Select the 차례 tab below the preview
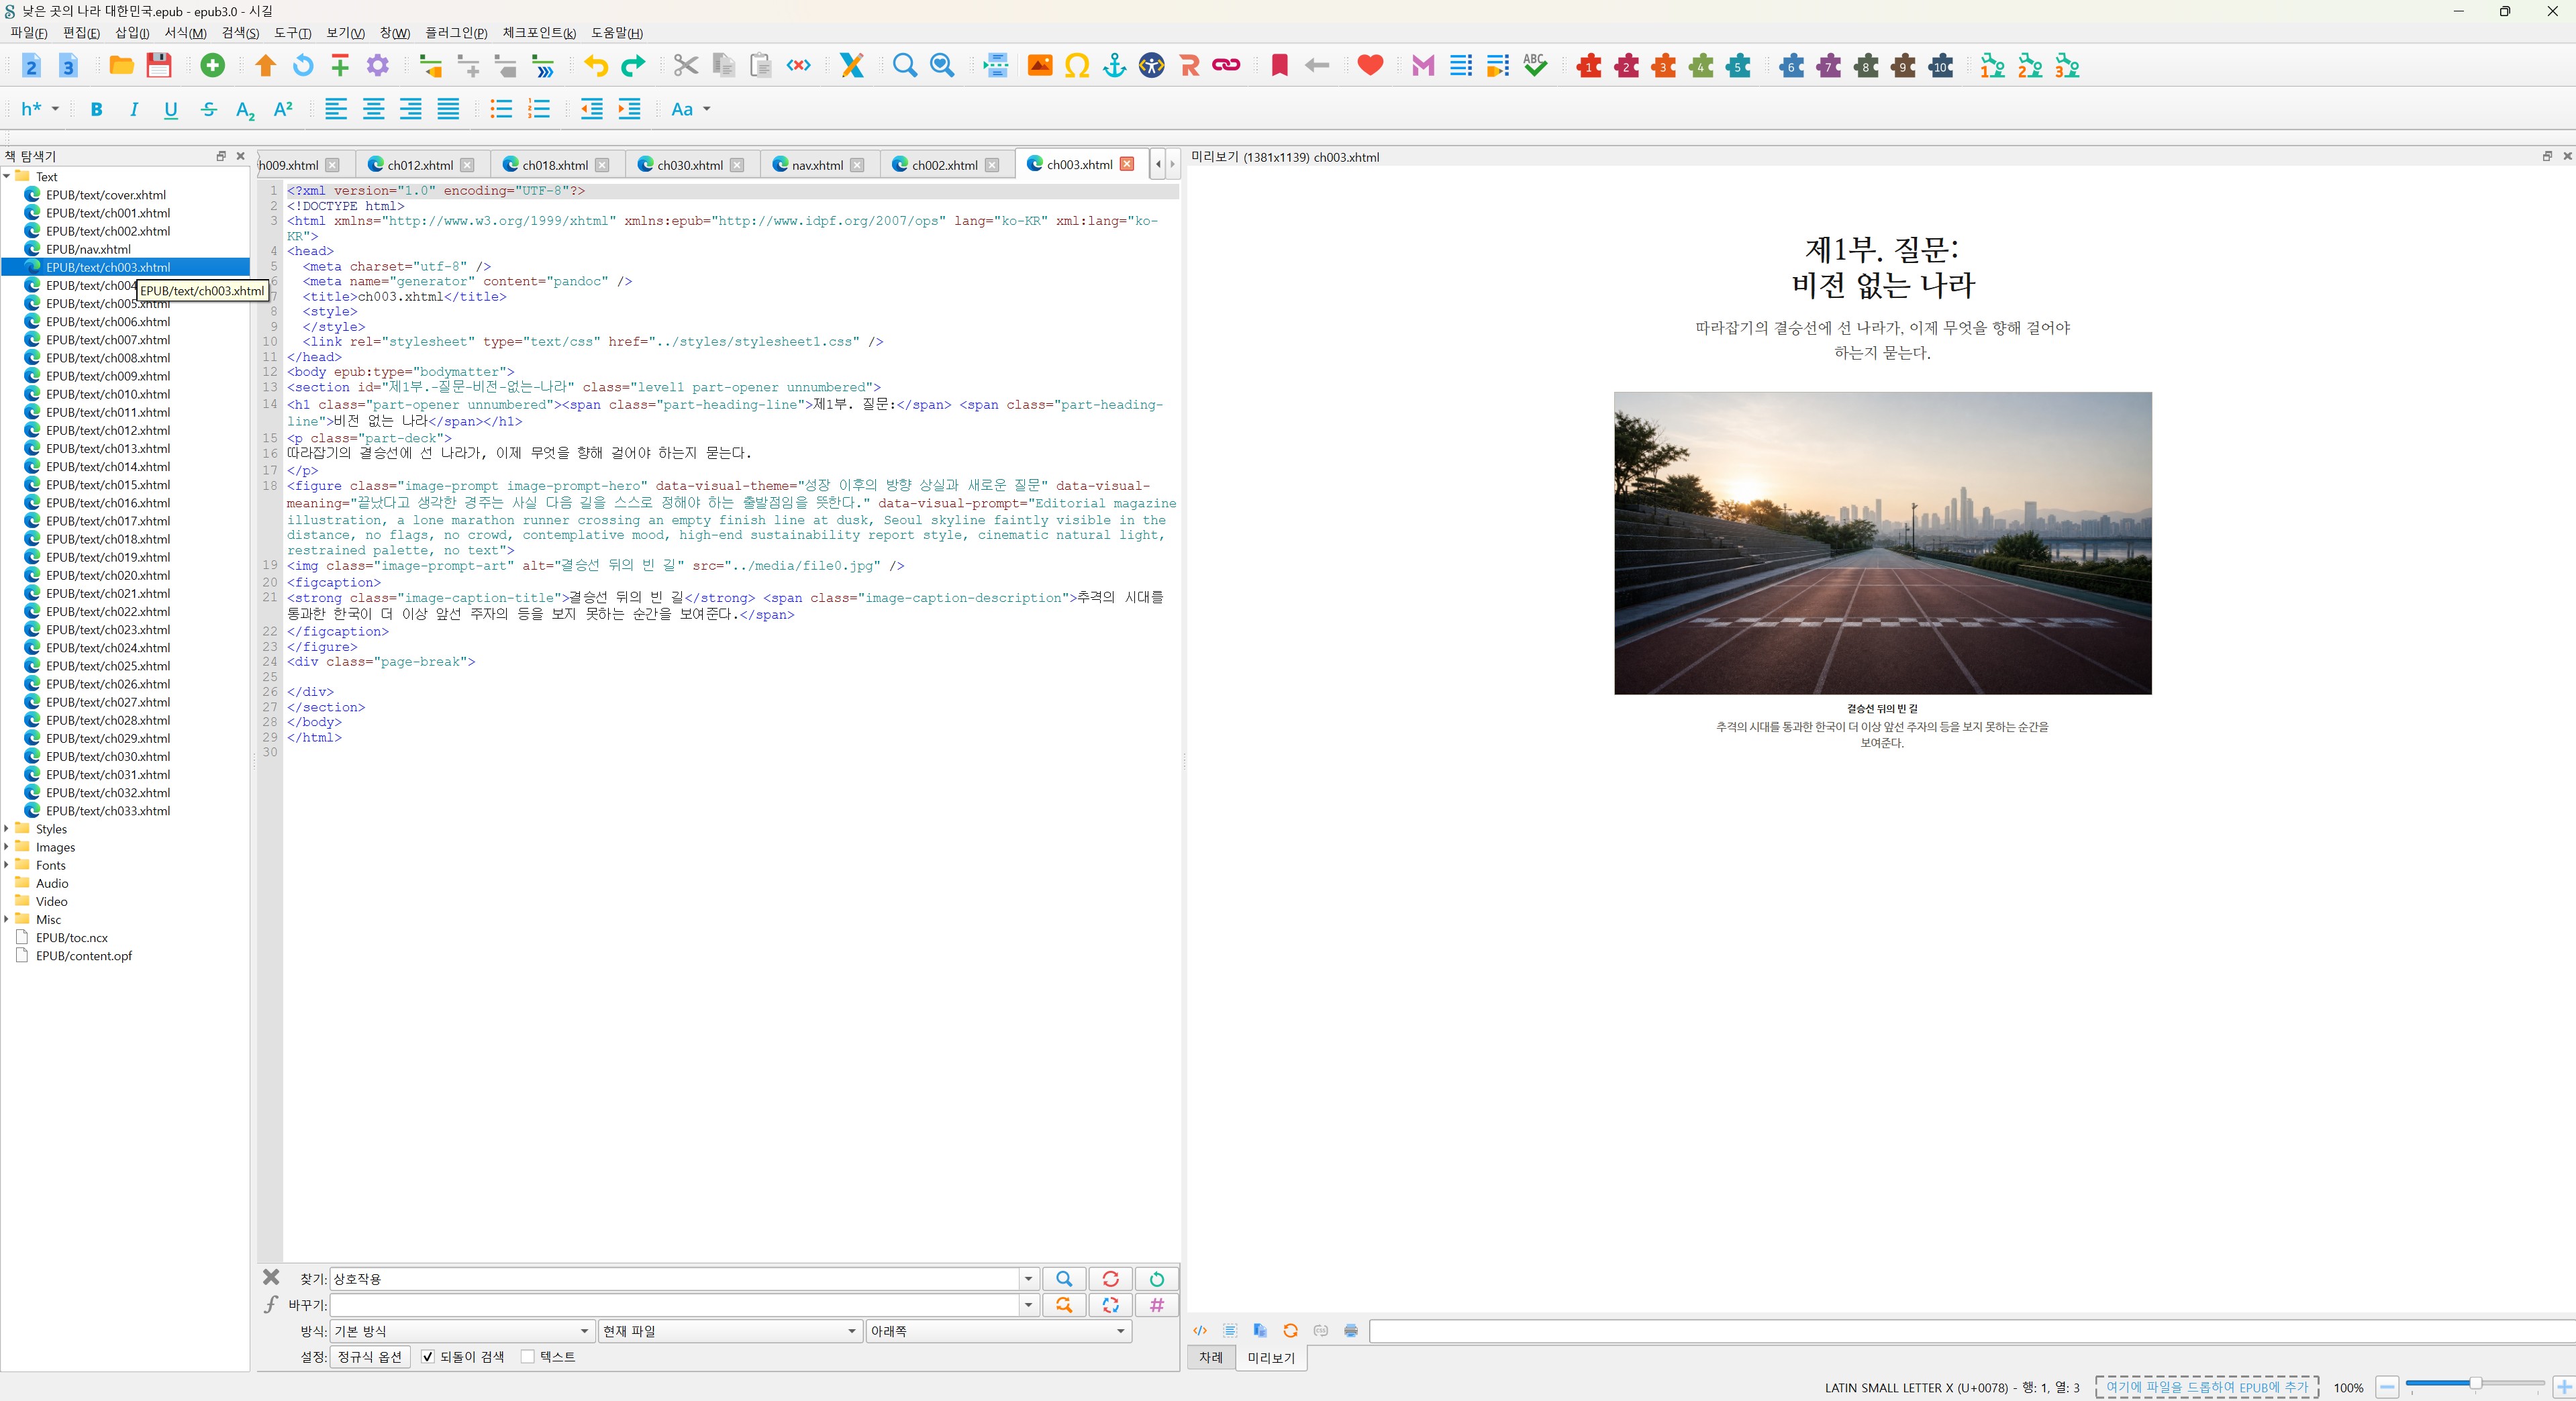2576x1401 pixels. point(1211,1357)
